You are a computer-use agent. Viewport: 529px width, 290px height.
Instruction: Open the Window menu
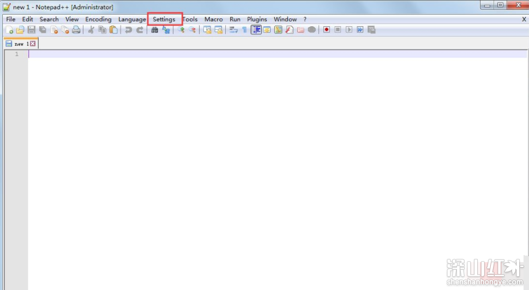click(x=285, y=19)
